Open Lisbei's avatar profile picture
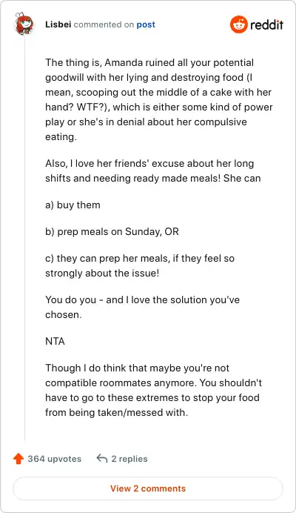 coord(24,23)
